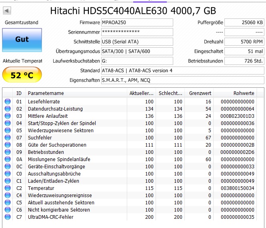Select the Suchfehler parameter name
Viewport: 266px width, 228px height.
click(40, 137)
